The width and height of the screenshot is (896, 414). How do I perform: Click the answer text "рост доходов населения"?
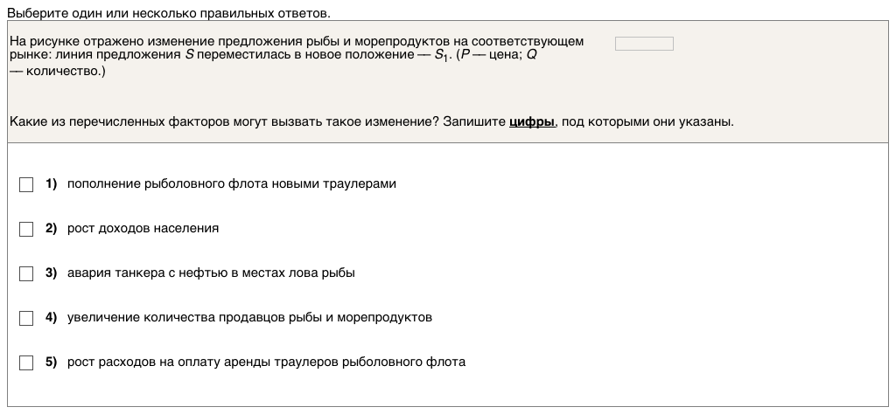143,228
